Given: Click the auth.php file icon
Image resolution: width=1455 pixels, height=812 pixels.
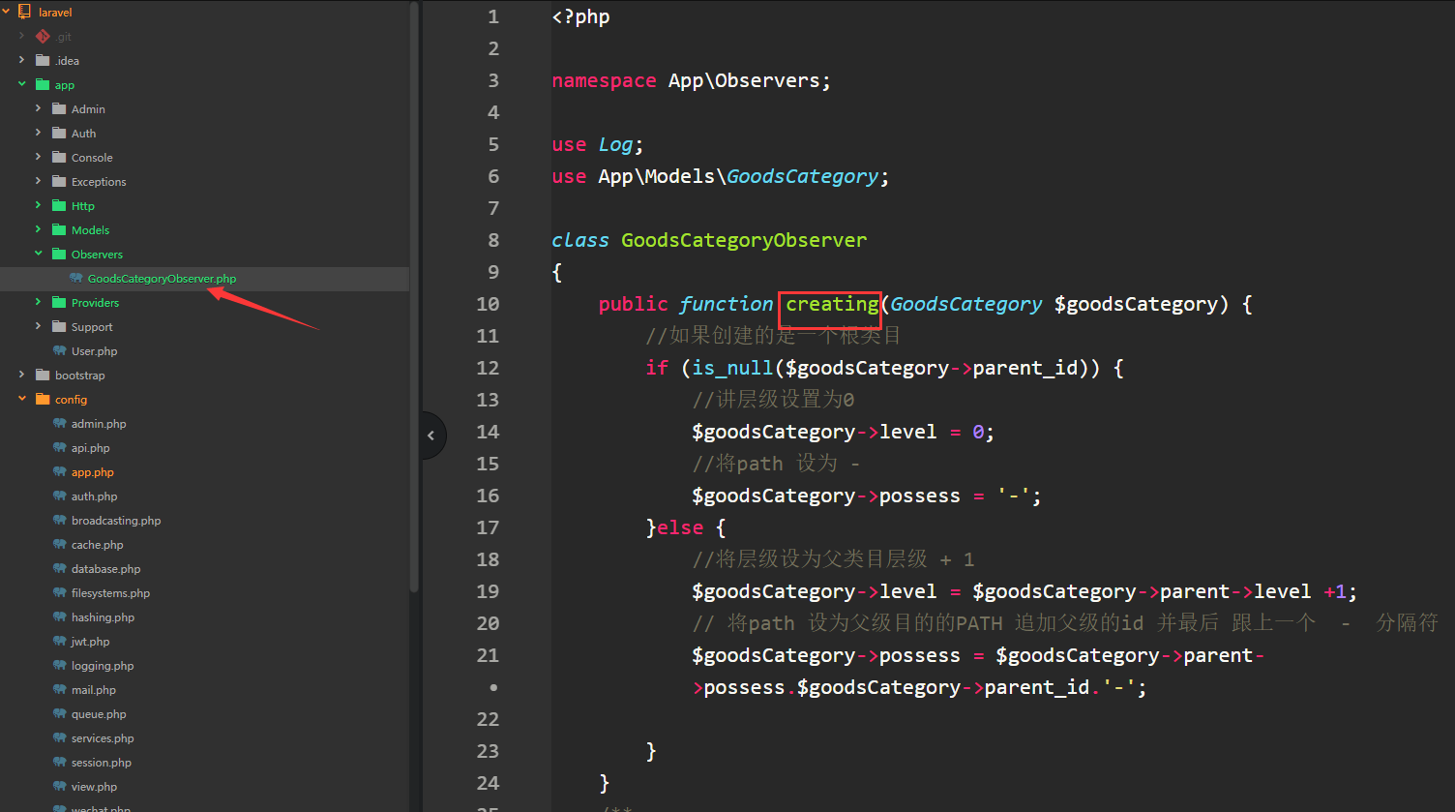Looking at the screenshot, I should 59,496.
